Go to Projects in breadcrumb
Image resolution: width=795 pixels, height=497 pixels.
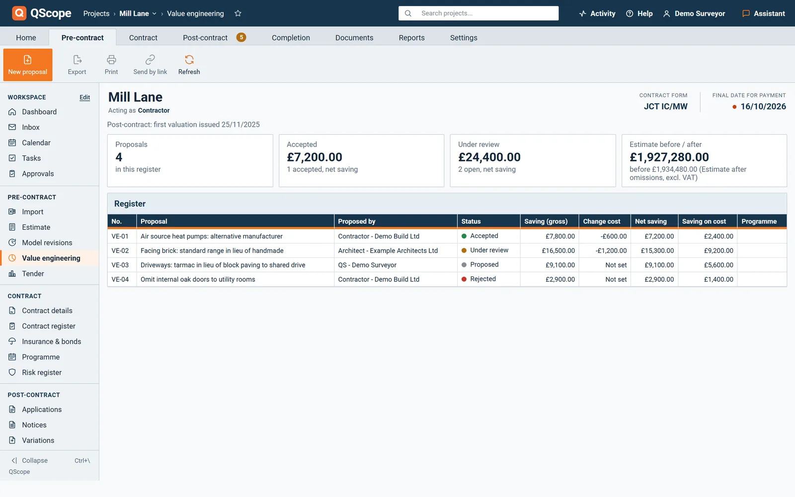tap(96, 13)
